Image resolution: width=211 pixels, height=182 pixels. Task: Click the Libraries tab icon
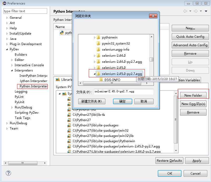pos(58,80)
